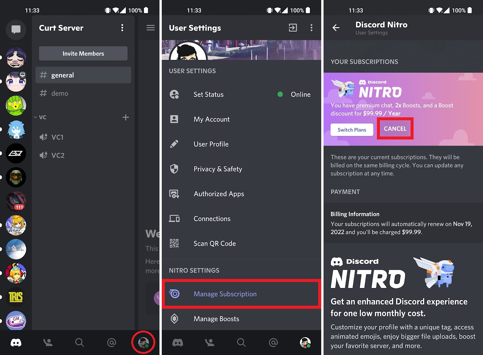
Task: Open Connections settings
Action: (241, 219)
